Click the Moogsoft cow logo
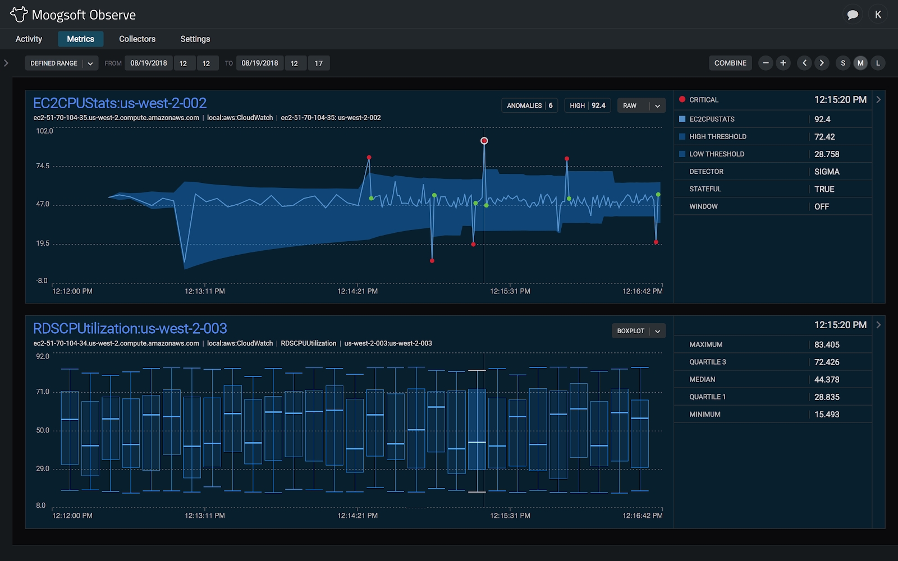This screenshot has height=561, width=898. [19, 14]
